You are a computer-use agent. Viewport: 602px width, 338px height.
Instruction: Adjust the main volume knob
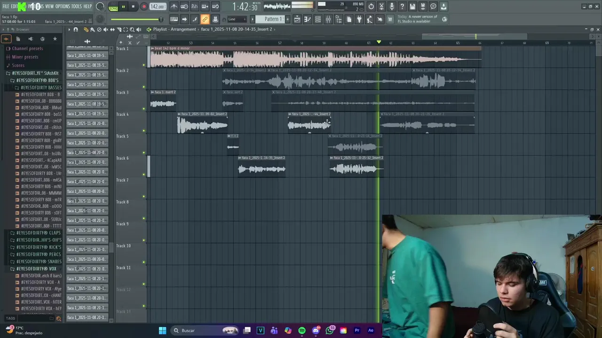(100, 7)
